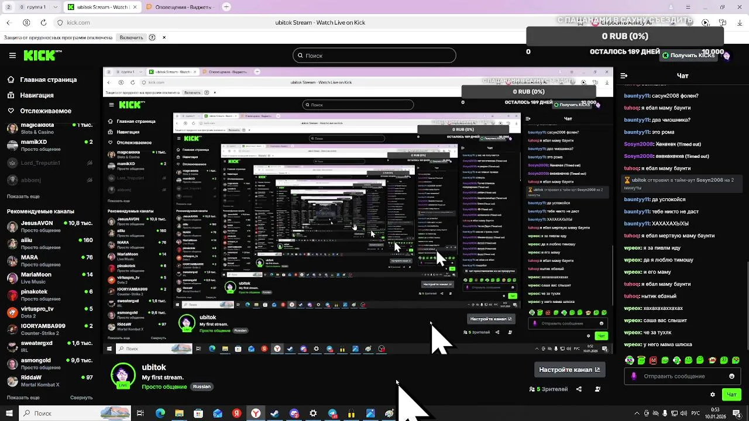Focus the Kick Поиск search field
Image resolution: width=749 pixels, height=421 pixels.
(x=374, y=56)
